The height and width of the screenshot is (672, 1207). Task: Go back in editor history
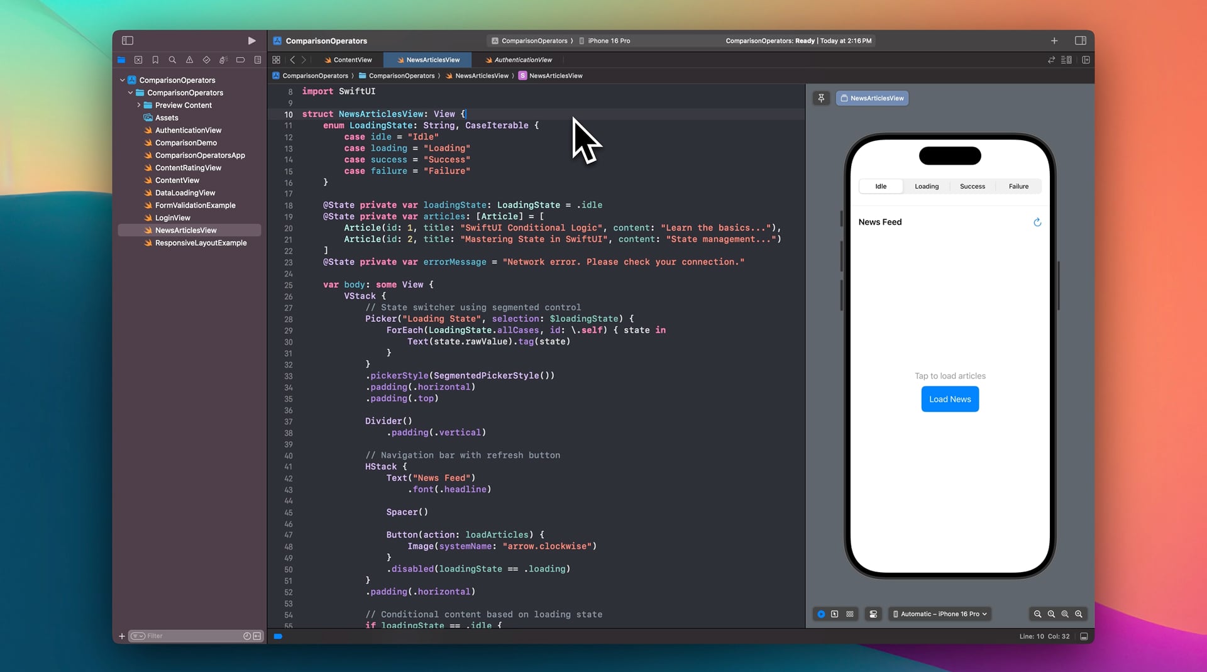point(292,60)
